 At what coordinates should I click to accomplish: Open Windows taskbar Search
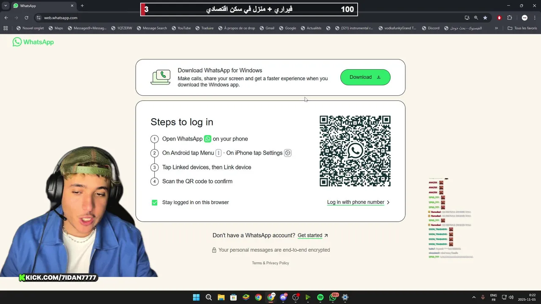209,297
